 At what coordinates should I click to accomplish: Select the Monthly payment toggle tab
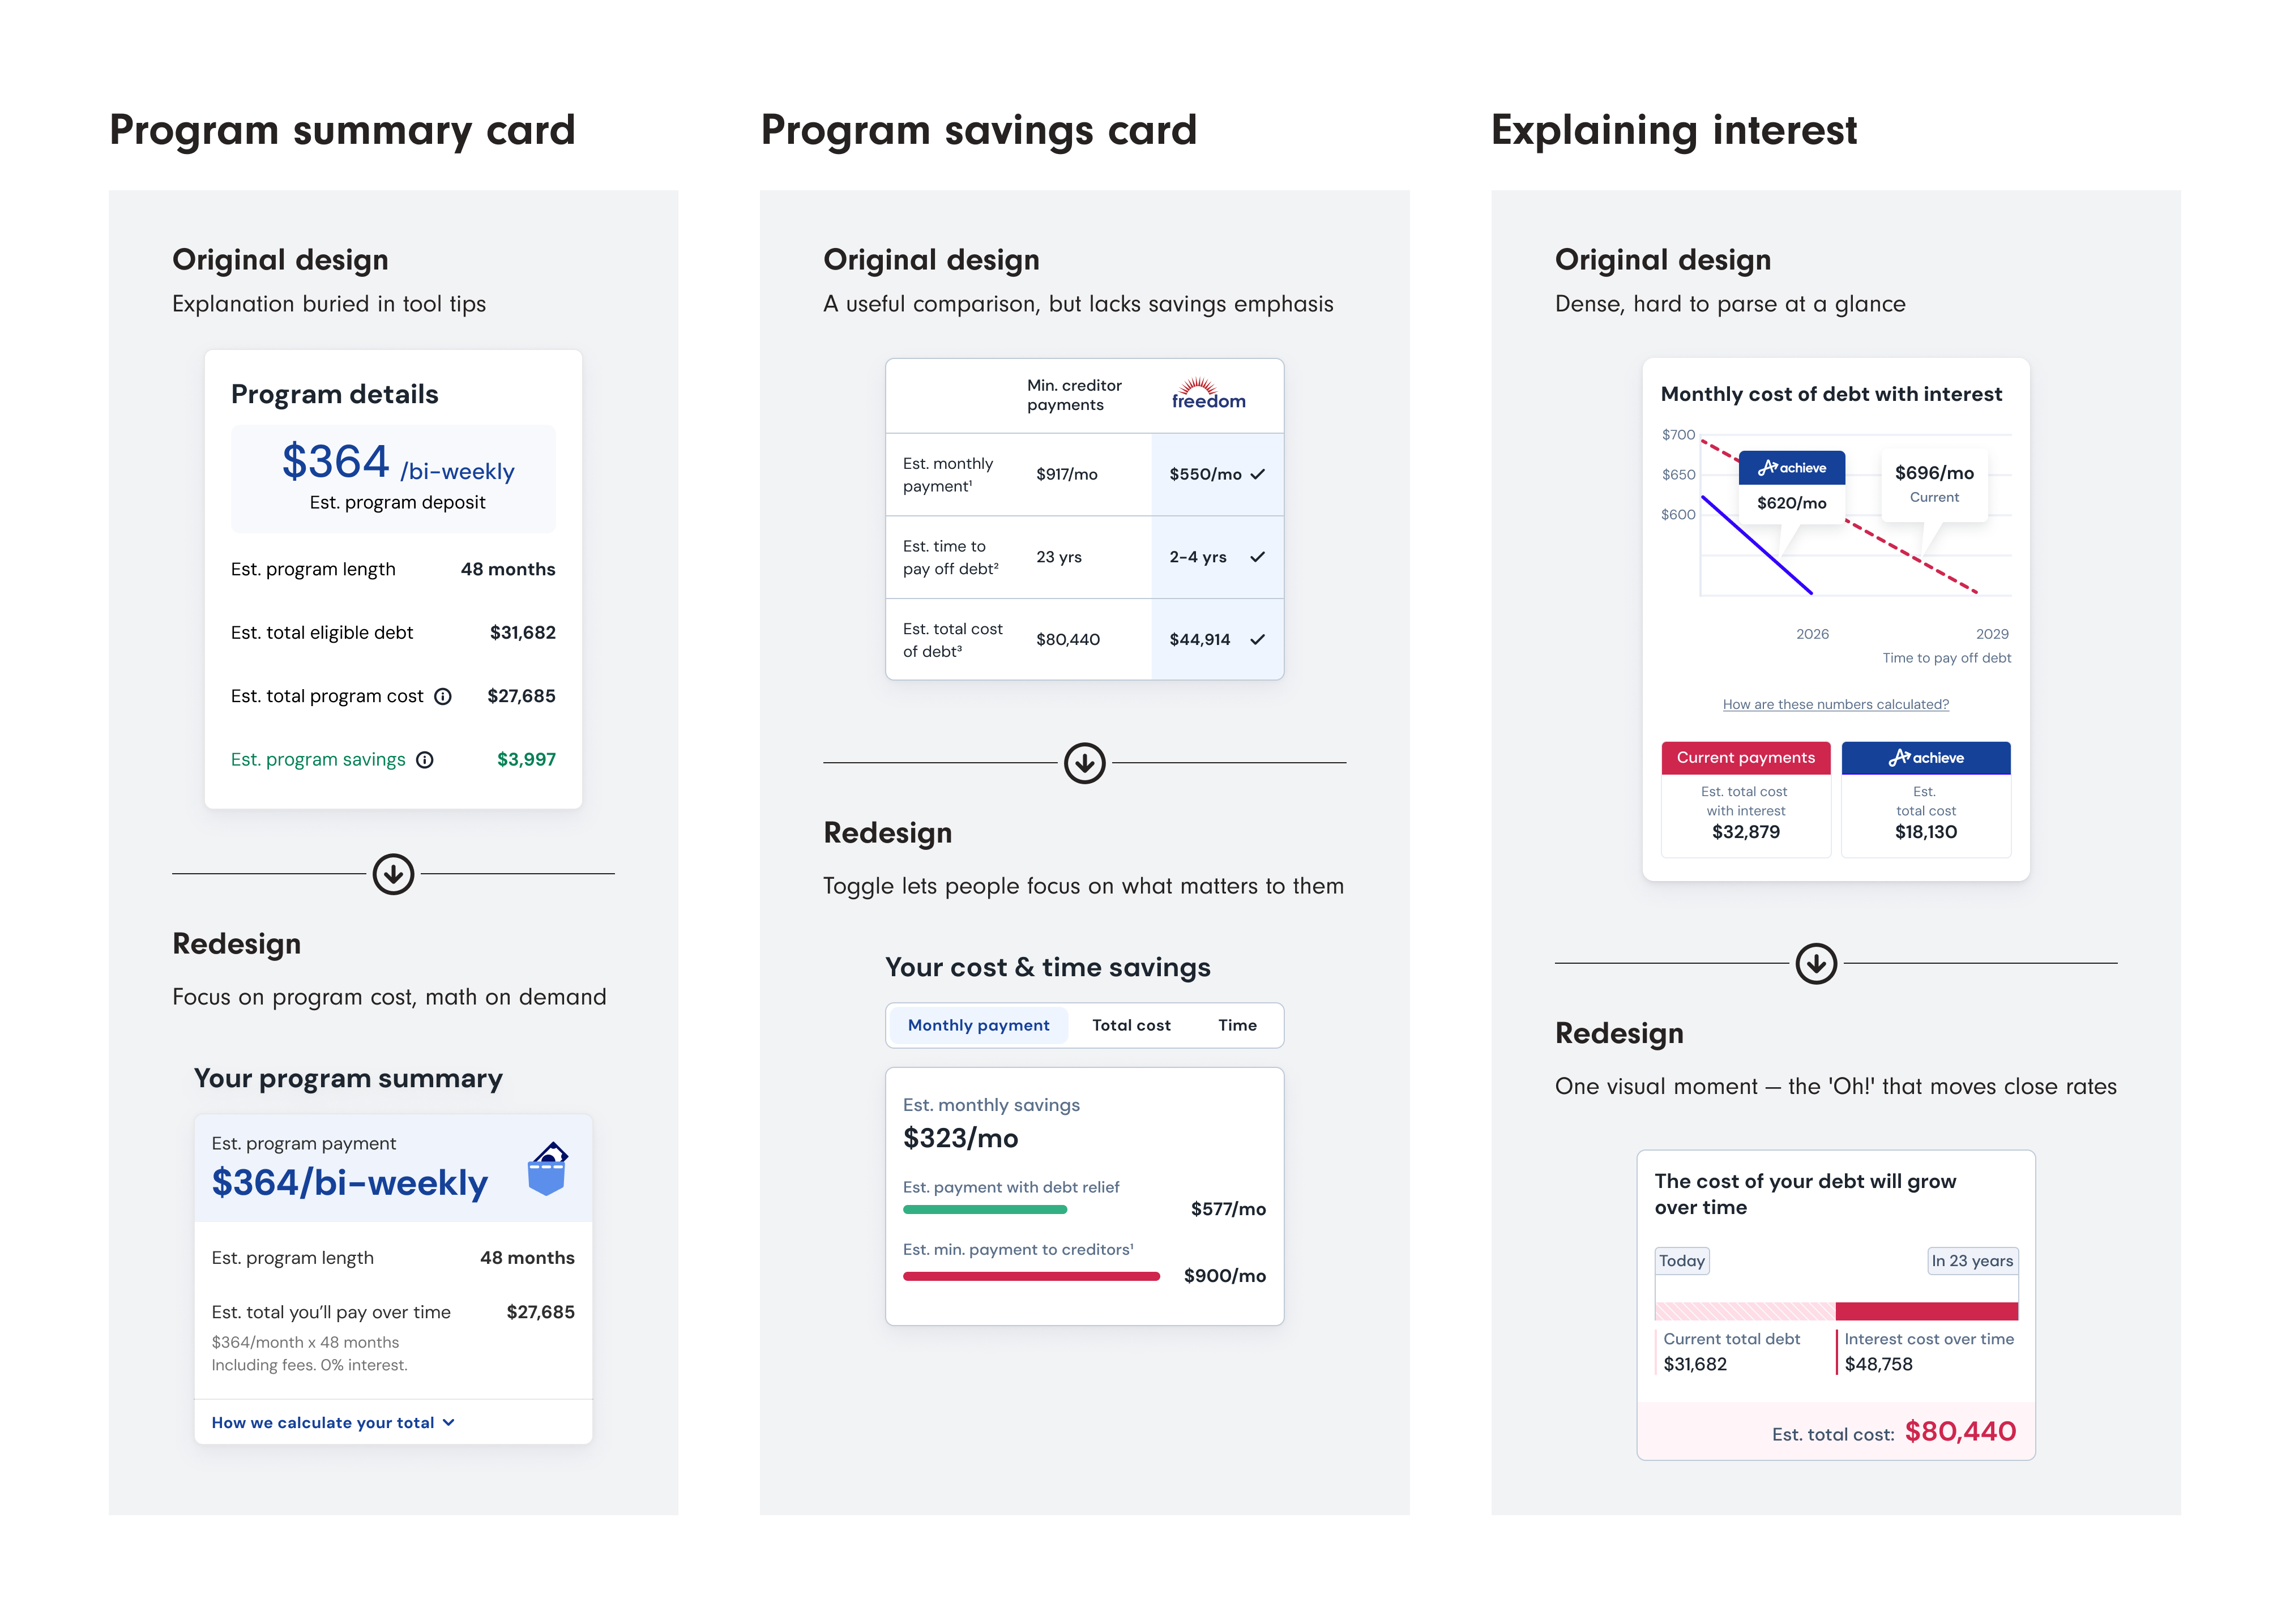[978, 1025]
